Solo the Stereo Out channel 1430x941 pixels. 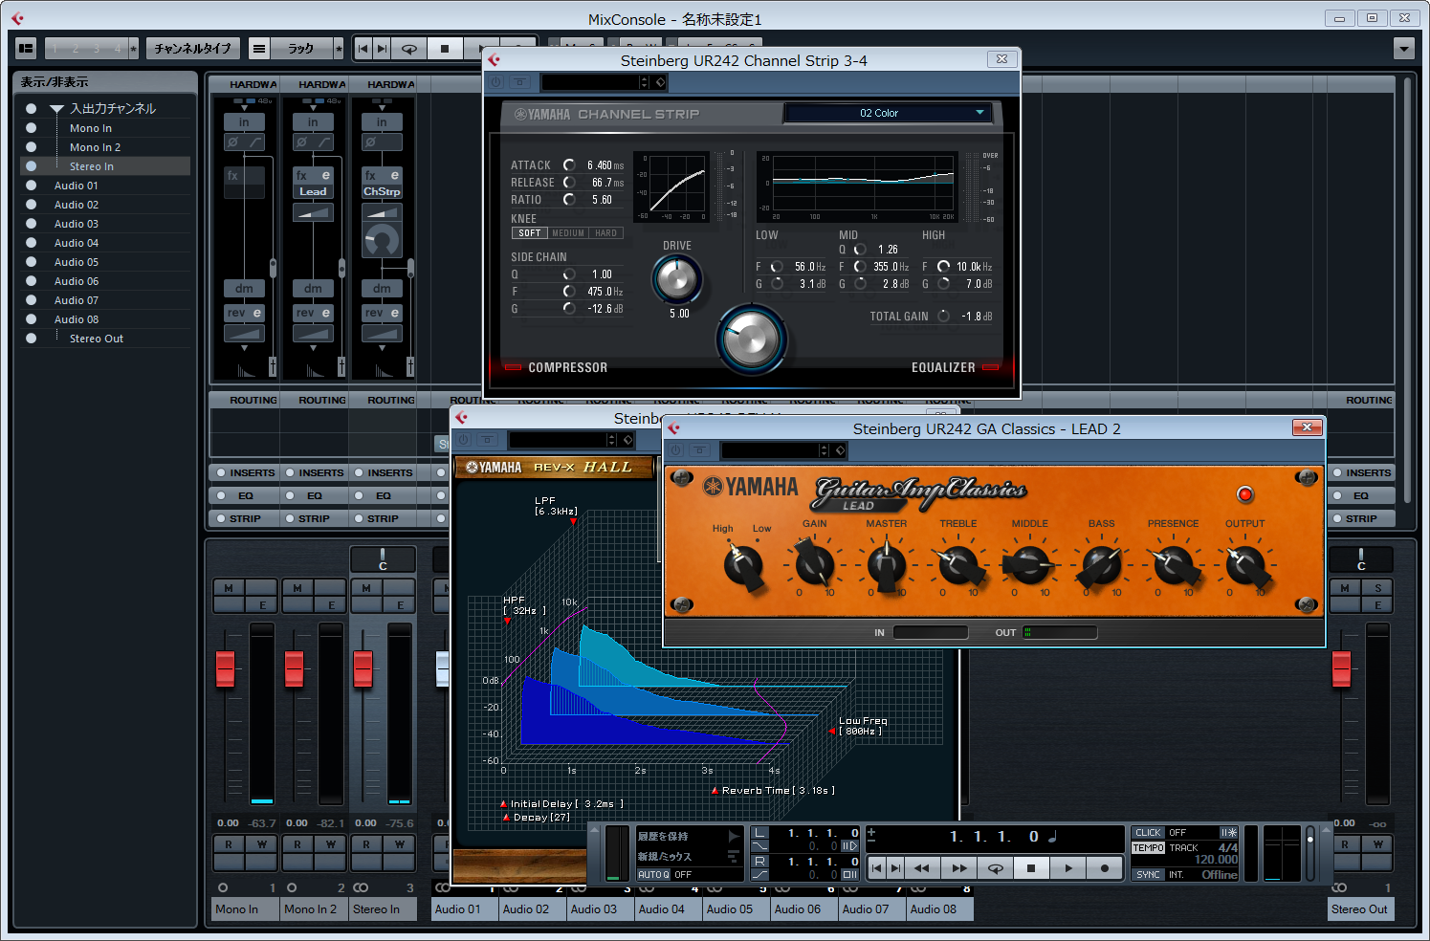(x=1377, y=588)
